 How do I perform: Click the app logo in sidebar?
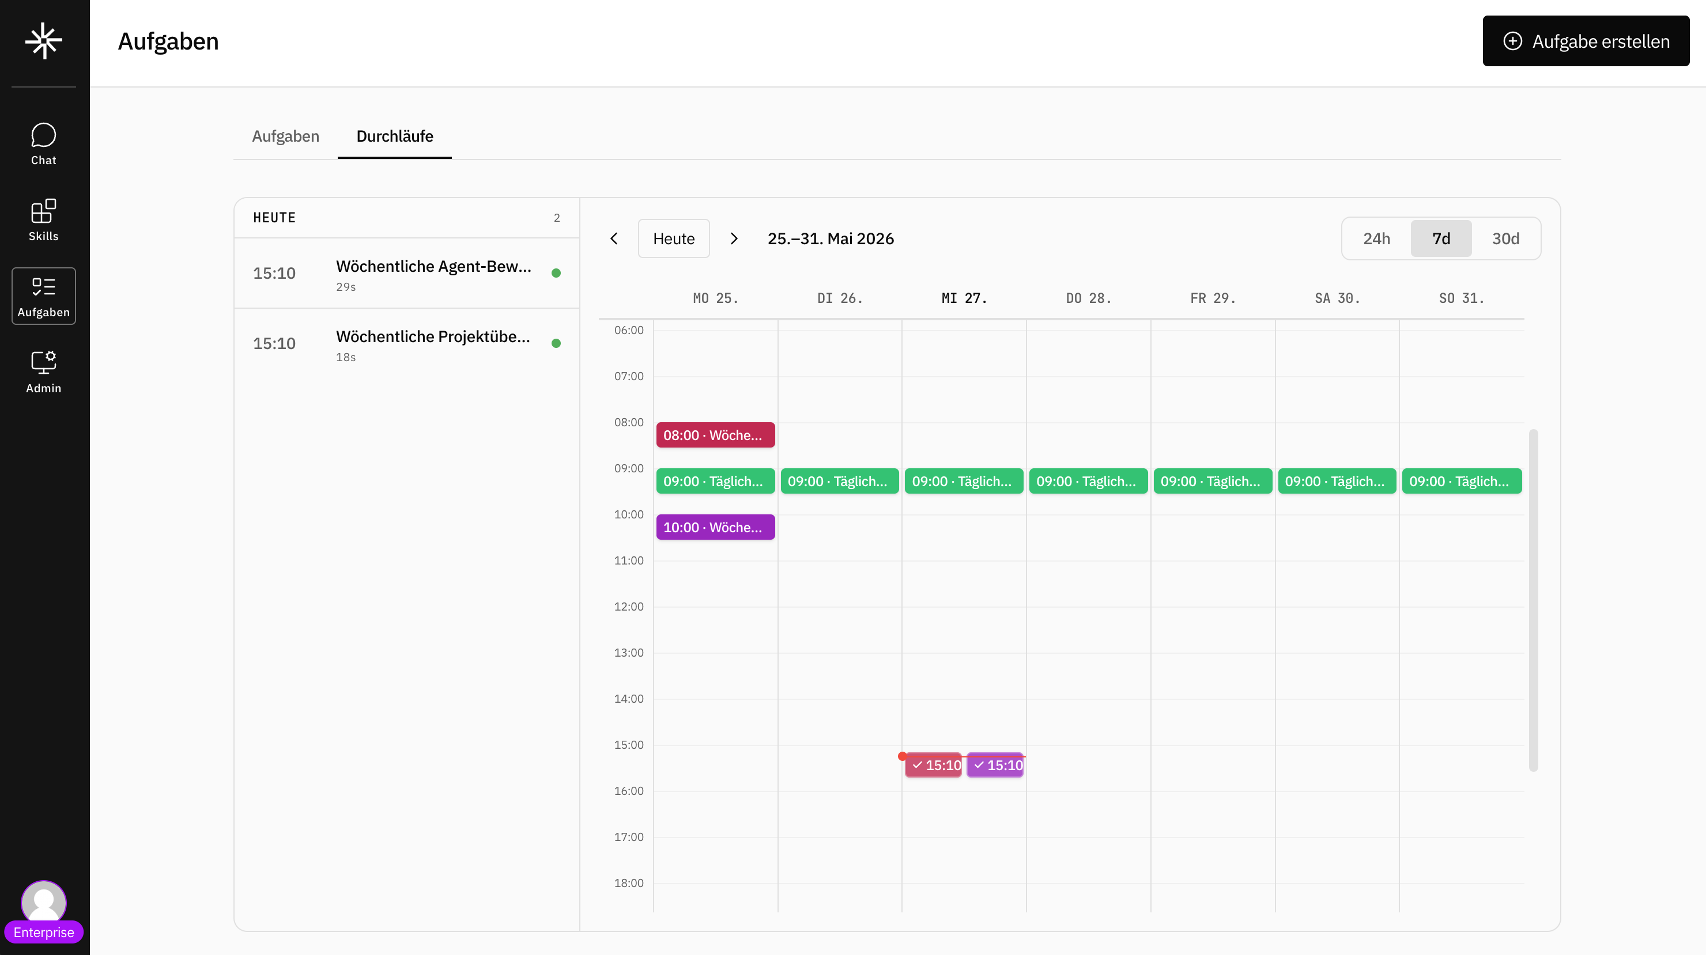pos(44,41)
